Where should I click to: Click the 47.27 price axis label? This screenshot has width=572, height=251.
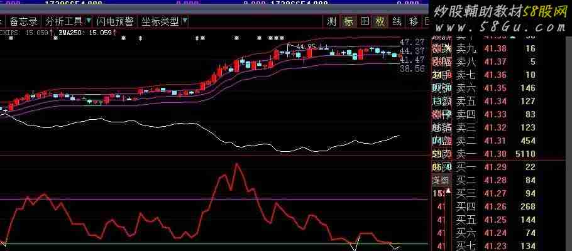pos(412,41)
